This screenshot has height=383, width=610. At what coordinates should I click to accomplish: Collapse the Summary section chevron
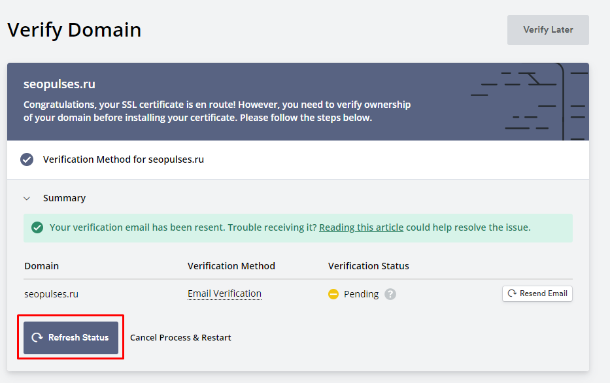(x=27, y=198)
